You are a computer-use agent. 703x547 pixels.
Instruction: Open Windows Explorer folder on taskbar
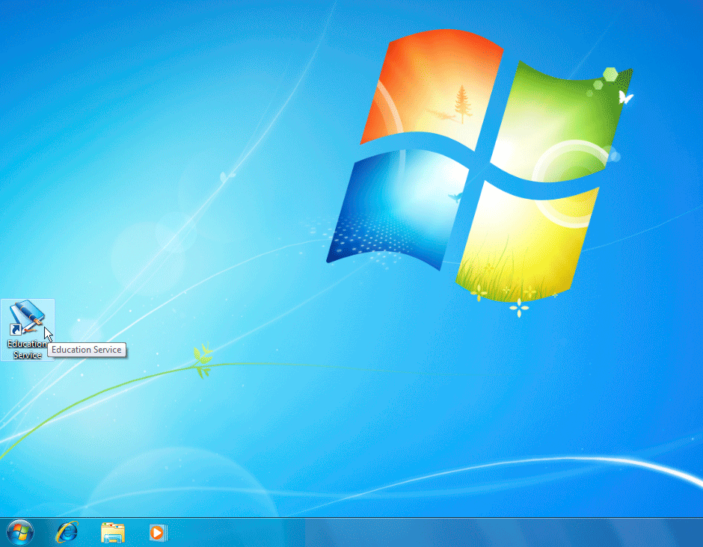(x=113, y=533)
